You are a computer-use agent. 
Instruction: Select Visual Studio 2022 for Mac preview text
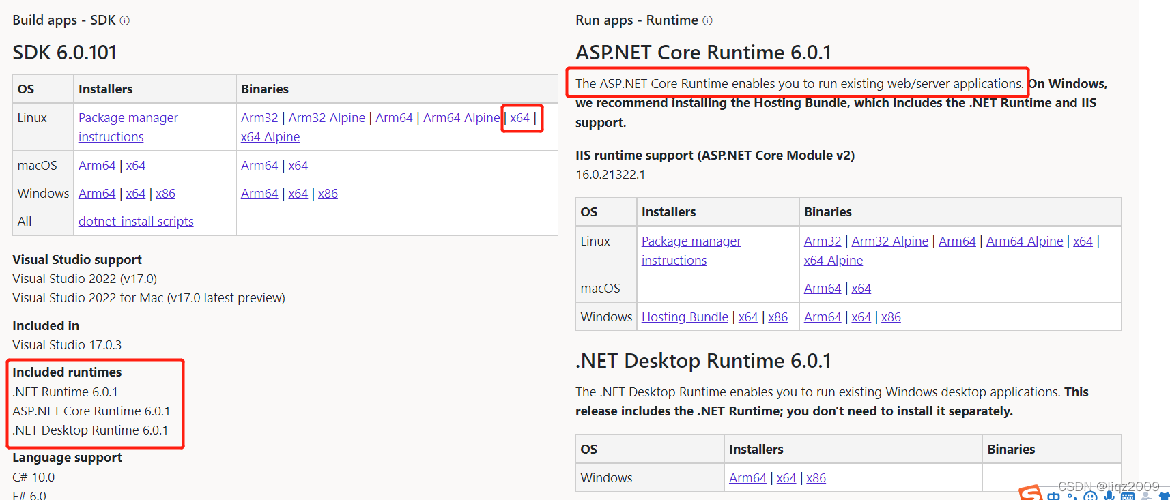click(x=149, y=297)
